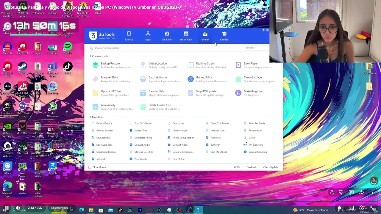The height and width of the screenshot is (214, 381).
Task: Mute the video audio
Action: pyautogui.click(x=18, y=208)
